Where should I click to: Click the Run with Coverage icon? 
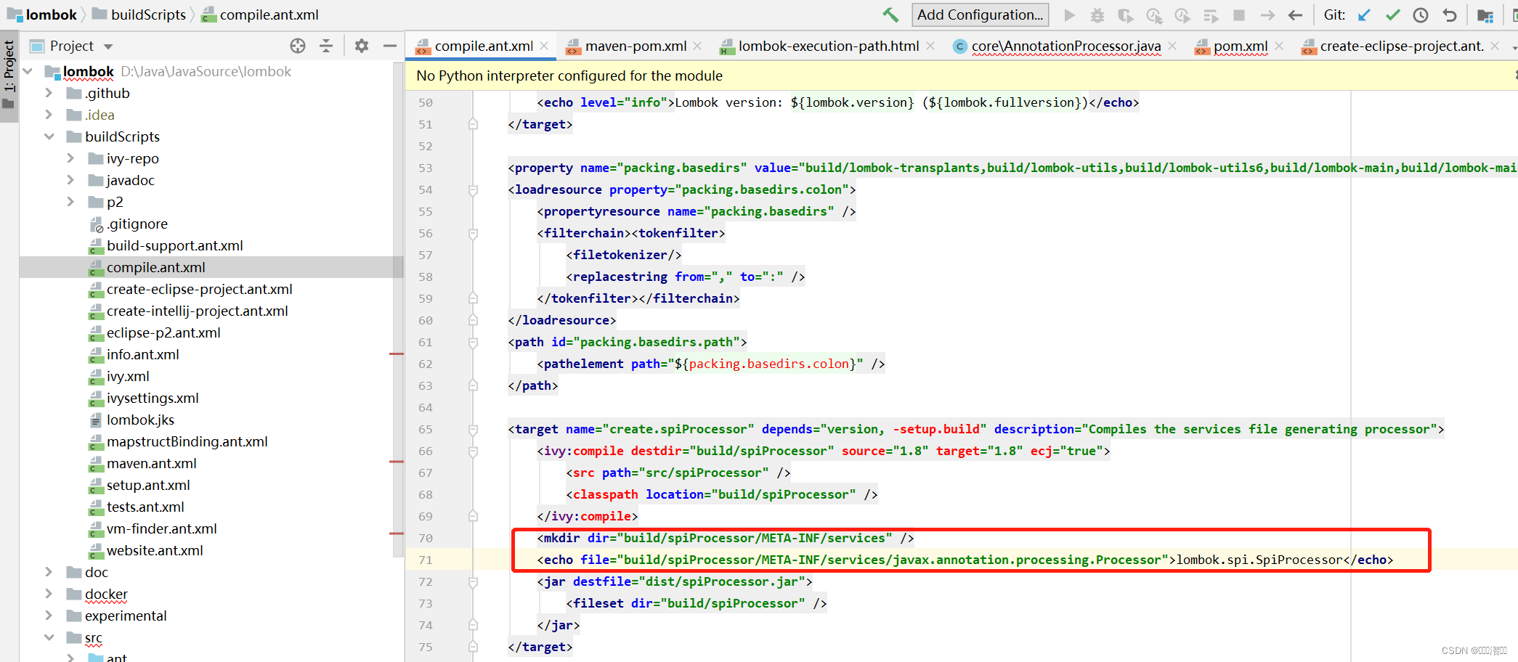pyautogui.click(x=1126, y=15)
